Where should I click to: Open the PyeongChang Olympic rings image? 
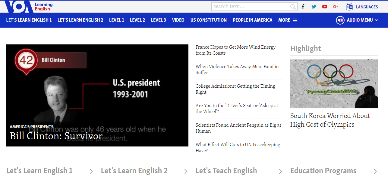coord(334,84)
